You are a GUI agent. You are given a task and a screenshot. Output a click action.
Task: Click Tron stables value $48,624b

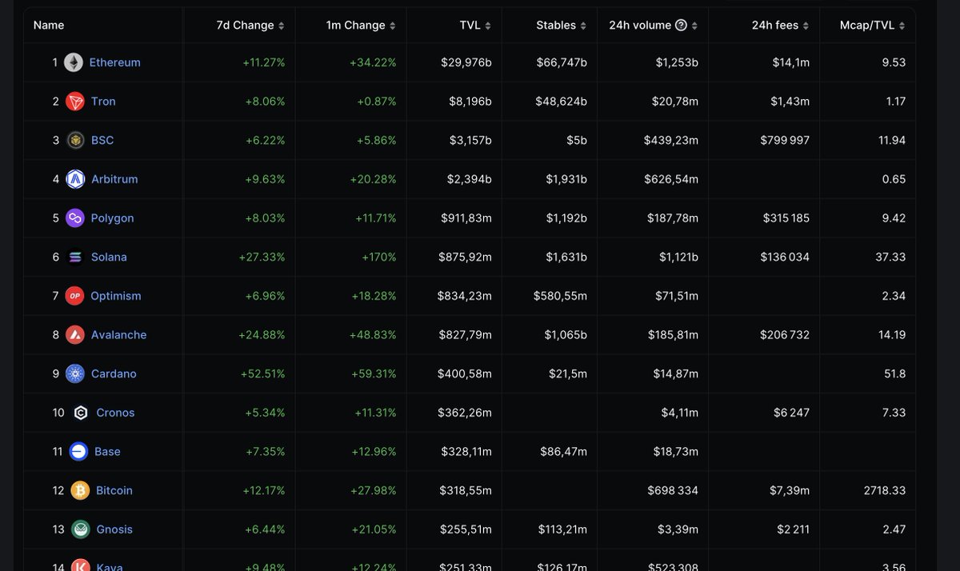562,102
